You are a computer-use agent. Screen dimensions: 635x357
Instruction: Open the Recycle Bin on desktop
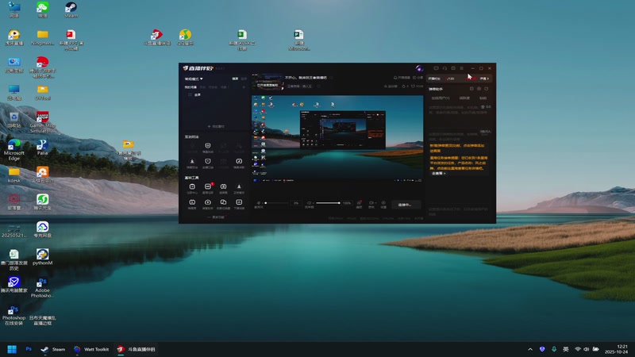pyautogui.click(x=14, y=121)
